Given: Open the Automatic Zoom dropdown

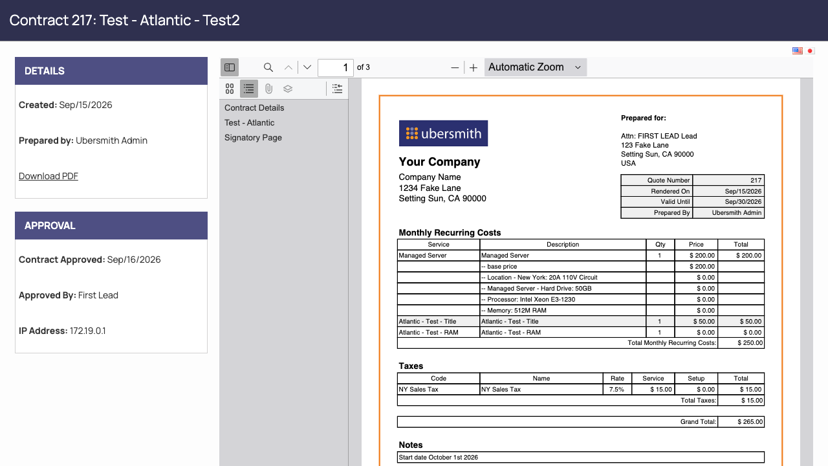Looking at the screenshot, I should (535, 67).
